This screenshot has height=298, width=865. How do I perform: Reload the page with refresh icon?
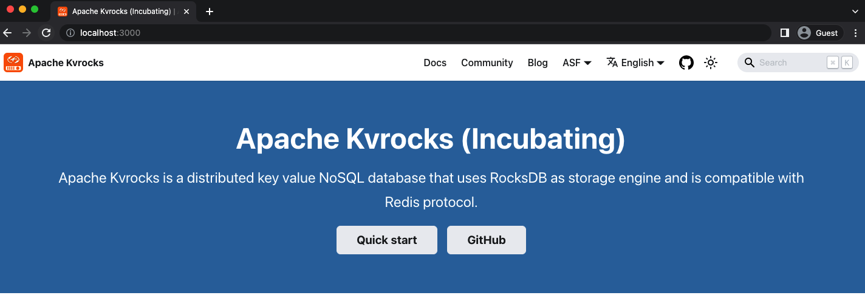(46, 33)
